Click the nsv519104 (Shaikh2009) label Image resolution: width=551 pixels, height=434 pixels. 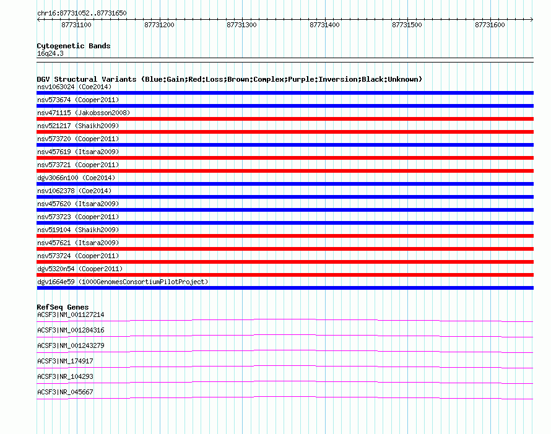click(78, 230)
